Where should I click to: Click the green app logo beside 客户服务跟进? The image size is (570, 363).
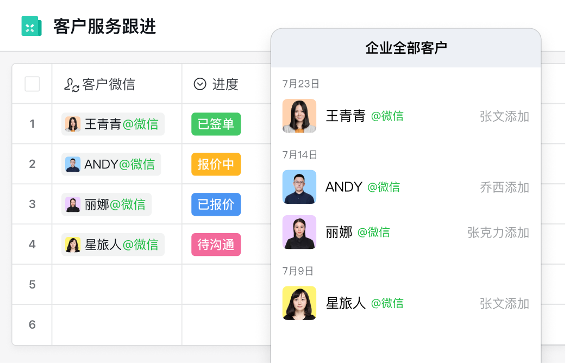[x=32, y=26]
